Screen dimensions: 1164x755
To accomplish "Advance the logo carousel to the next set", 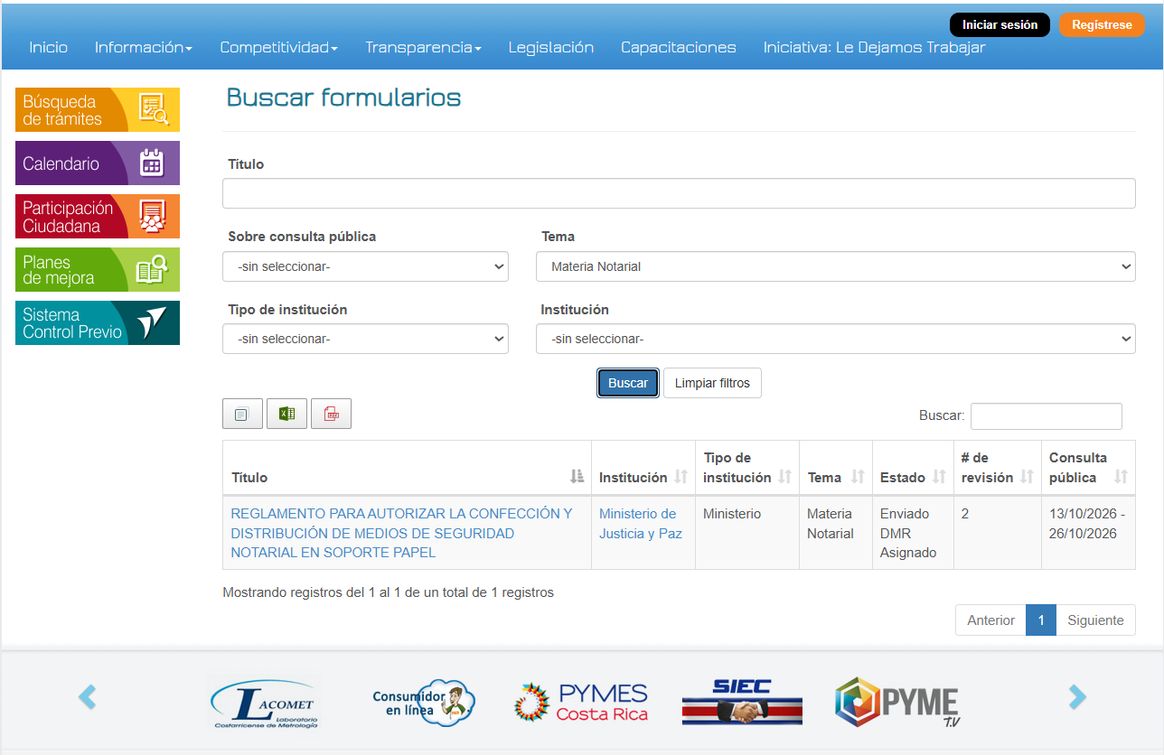I will click(1077, 696).
